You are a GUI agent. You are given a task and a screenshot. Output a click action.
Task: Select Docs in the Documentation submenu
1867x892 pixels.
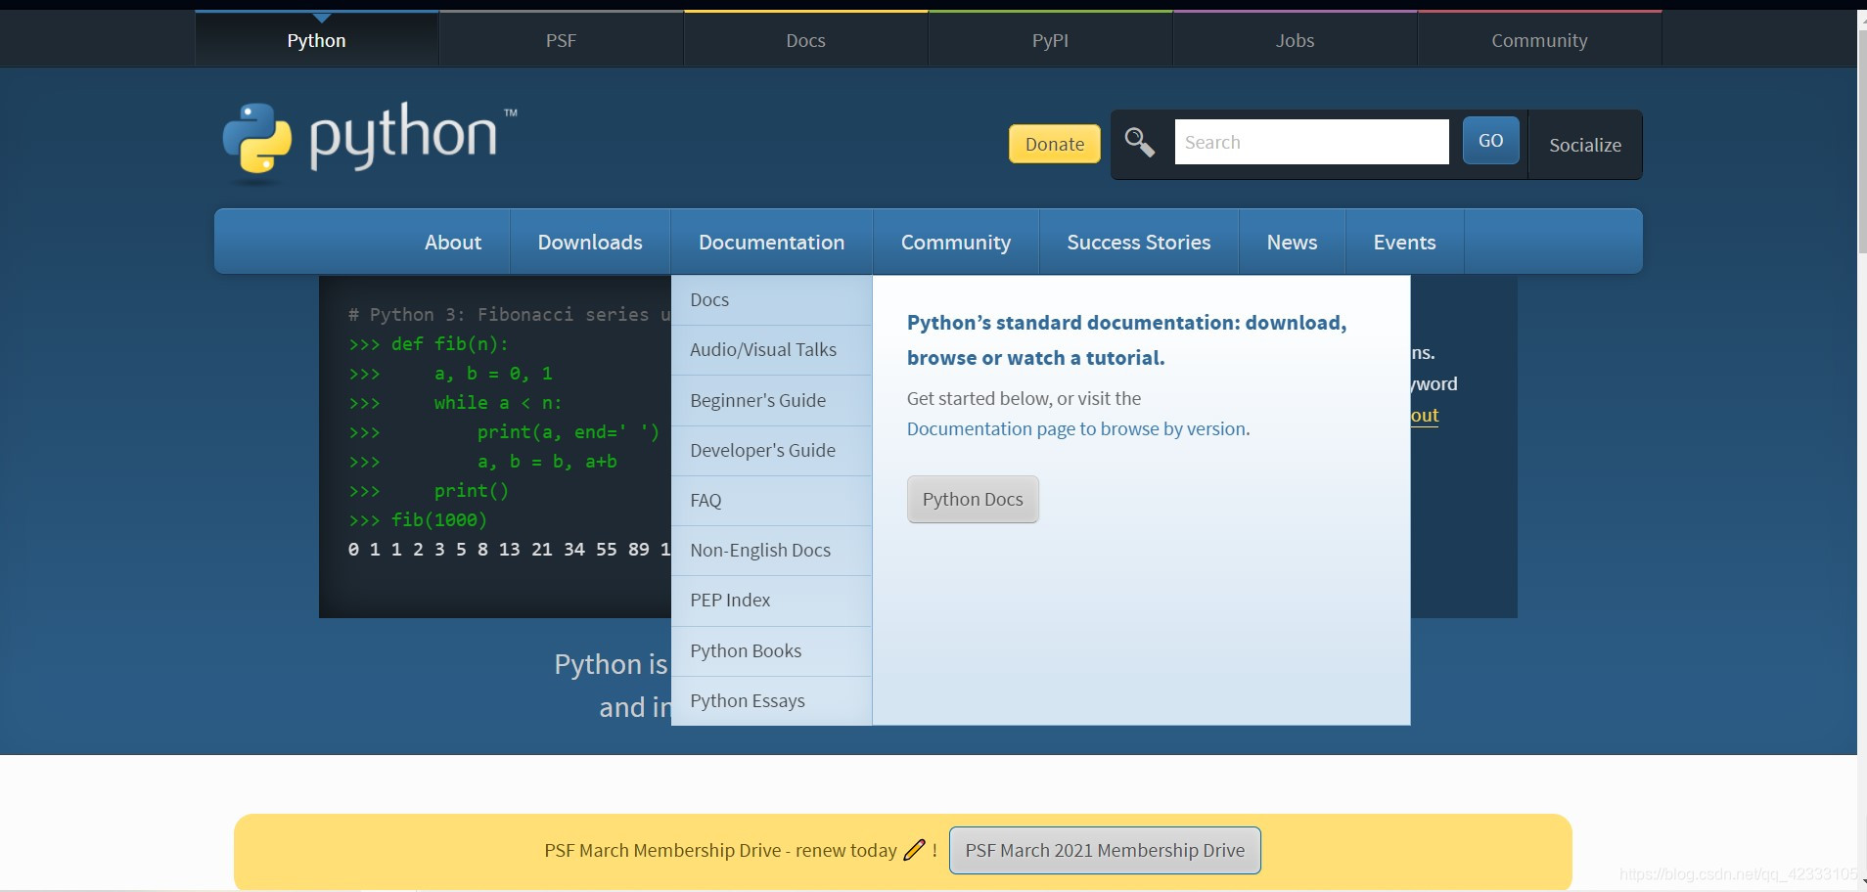[771, 300]
